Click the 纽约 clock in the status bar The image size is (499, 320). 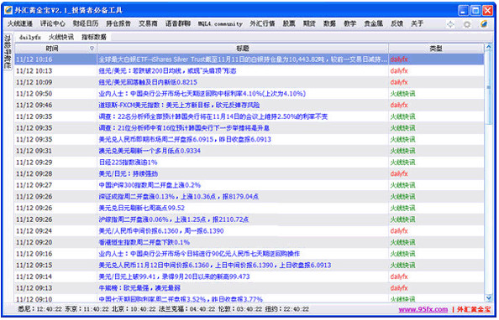[286, 309]
